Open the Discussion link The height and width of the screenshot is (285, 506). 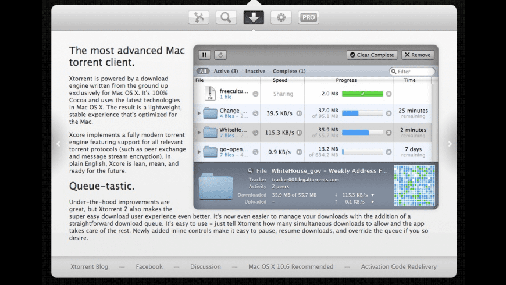click(205, 266)
